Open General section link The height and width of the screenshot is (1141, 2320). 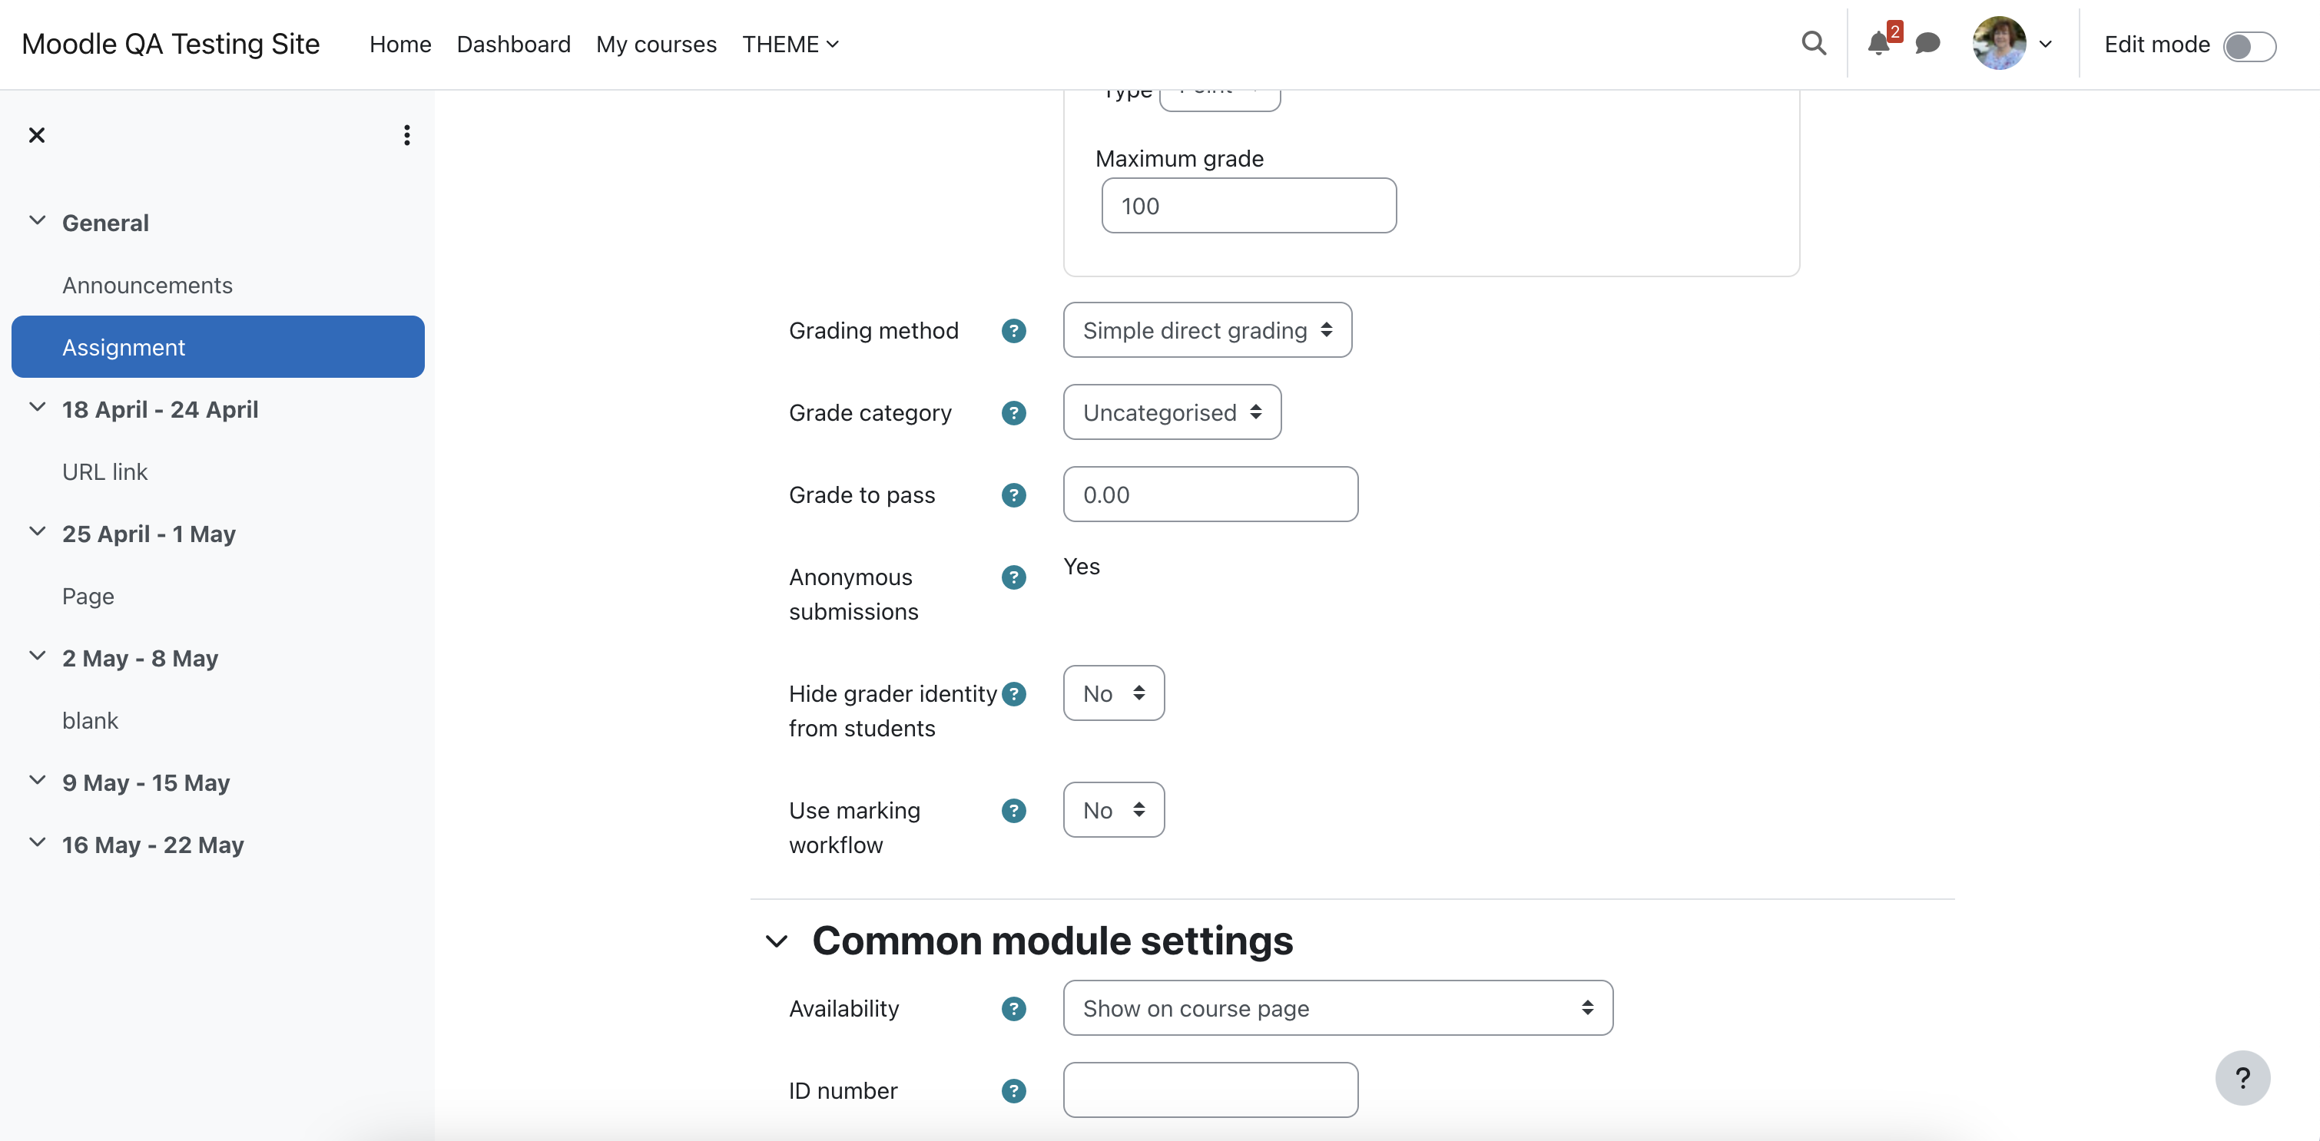click(x=105, y=223)
